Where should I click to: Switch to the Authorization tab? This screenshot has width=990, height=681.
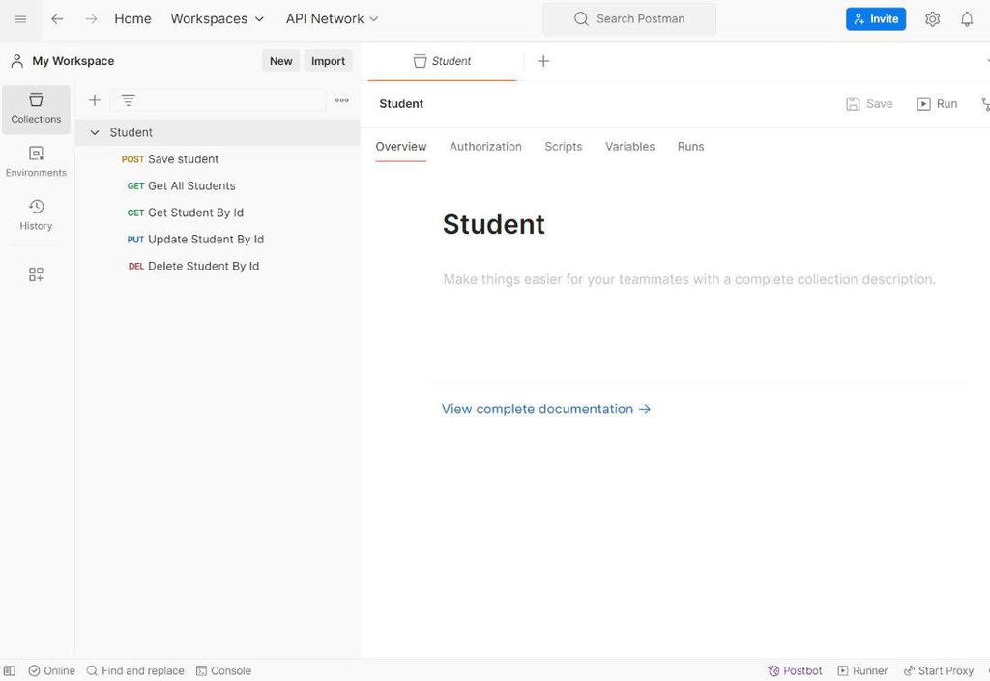[x=485, y=147]
